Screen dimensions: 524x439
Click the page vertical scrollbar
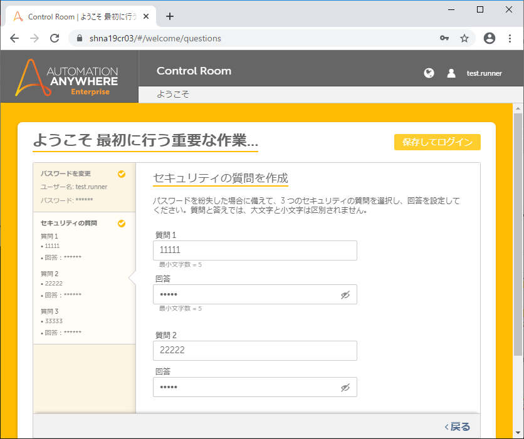[518, 250]
